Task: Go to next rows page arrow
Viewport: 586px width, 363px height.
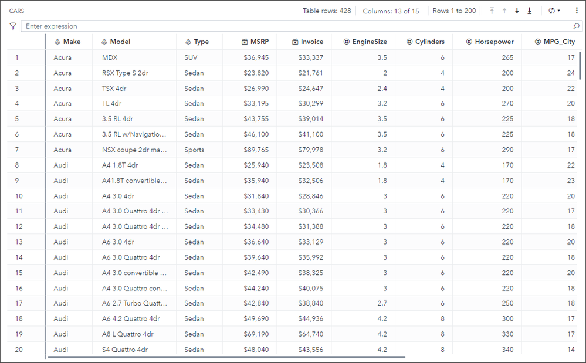Action: [x=517, y=11]
